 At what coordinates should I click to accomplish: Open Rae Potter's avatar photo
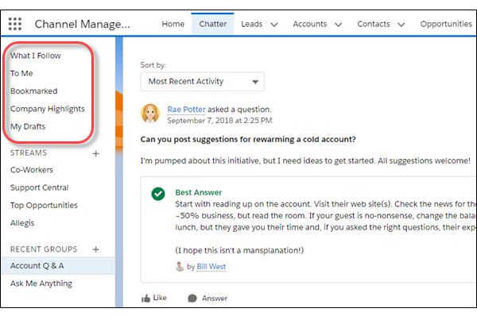pyautogui.click(x=150, y=114)
